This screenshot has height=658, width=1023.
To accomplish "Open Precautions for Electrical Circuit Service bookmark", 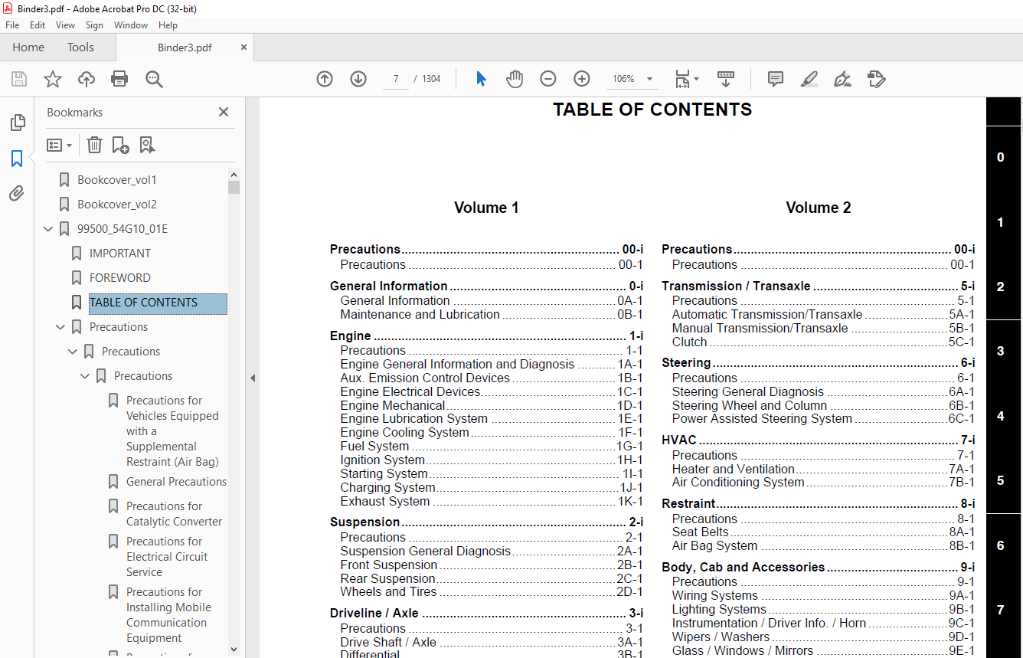I will pyautogui.click(x=167, y=557).
